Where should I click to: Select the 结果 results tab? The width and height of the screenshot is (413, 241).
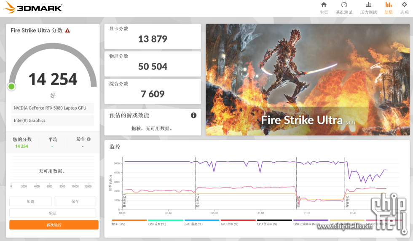[389, 8]
